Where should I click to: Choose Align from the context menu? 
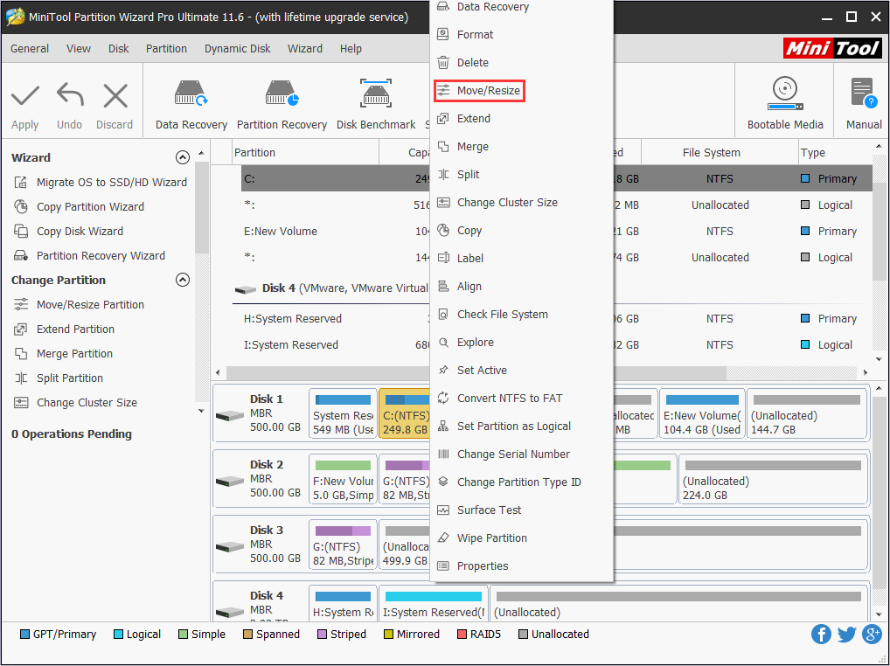click(522, 287)
